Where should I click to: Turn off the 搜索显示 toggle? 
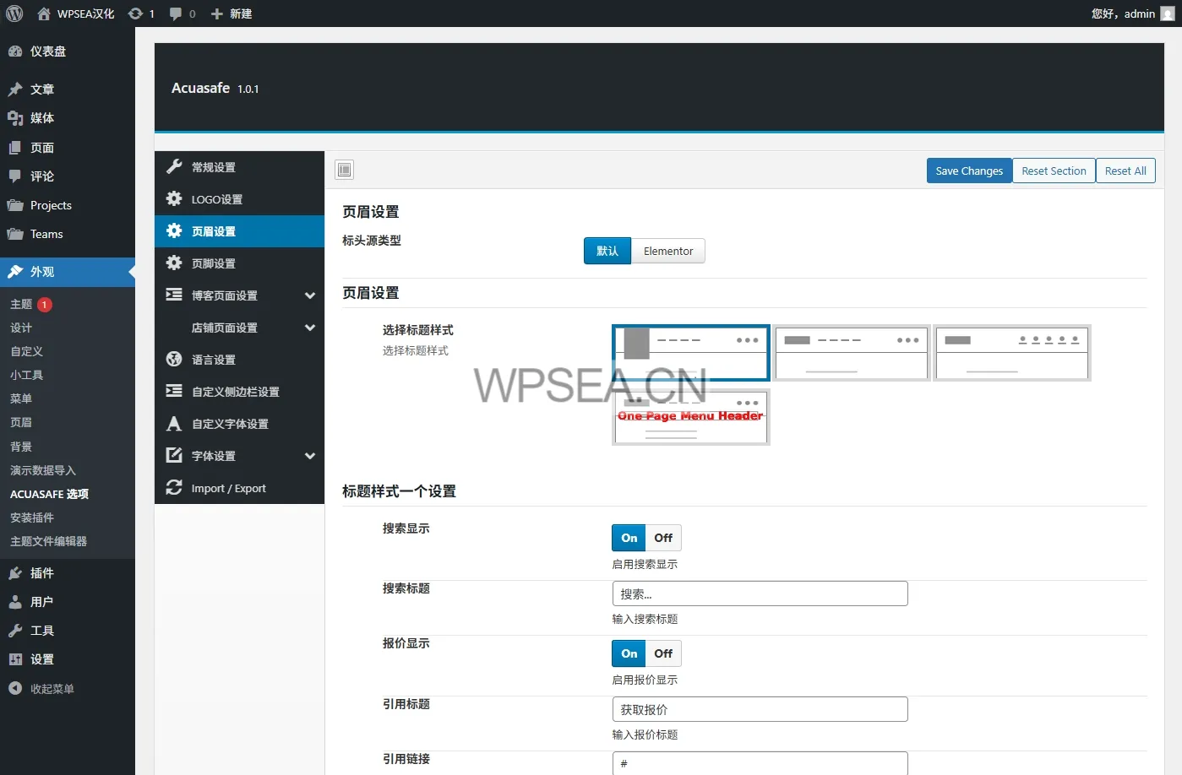coord(663,538)
